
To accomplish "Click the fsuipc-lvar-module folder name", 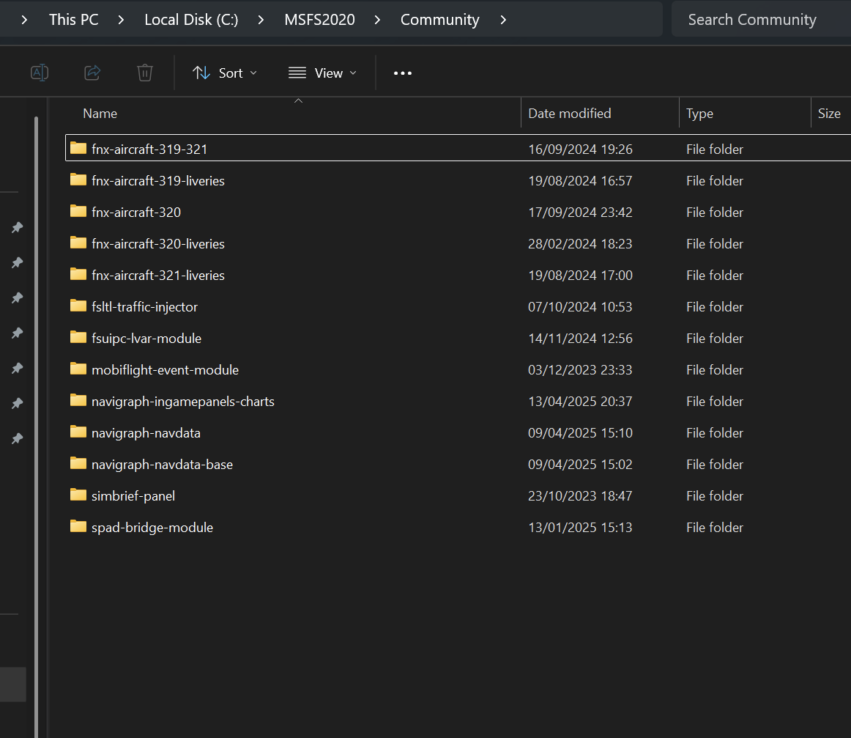I will [x=146, y=339].
